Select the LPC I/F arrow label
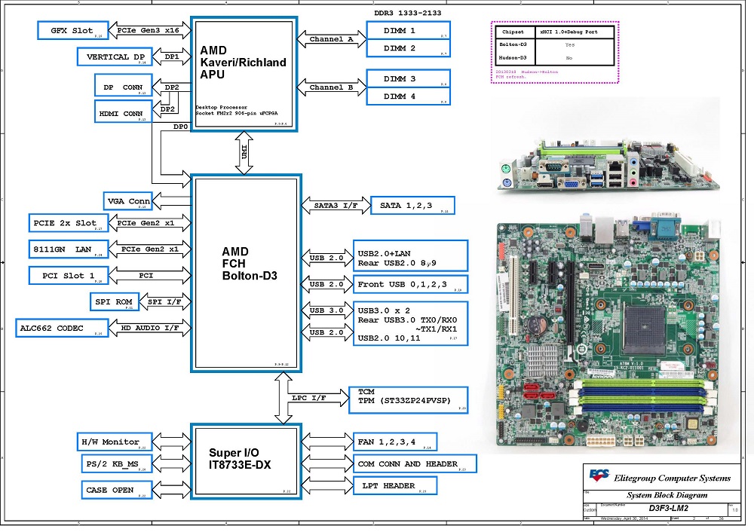 [x=308, y=398]
